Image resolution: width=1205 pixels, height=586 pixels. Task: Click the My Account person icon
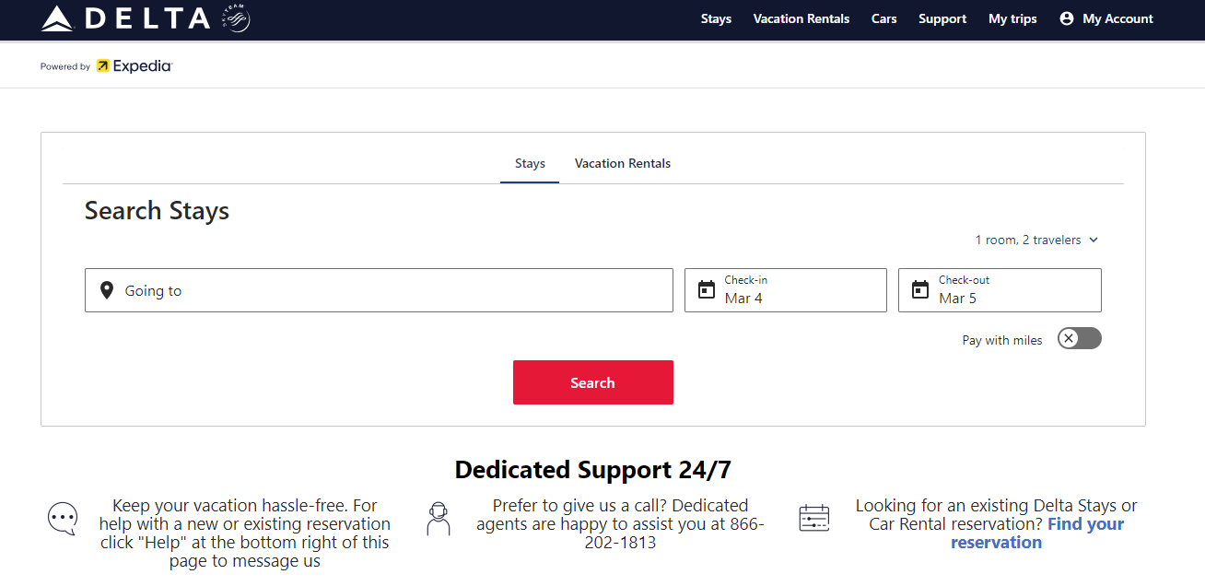(x=1067, y=18)
